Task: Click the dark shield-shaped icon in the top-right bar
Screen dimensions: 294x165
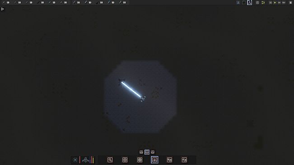Action: [x=244, y=3]
